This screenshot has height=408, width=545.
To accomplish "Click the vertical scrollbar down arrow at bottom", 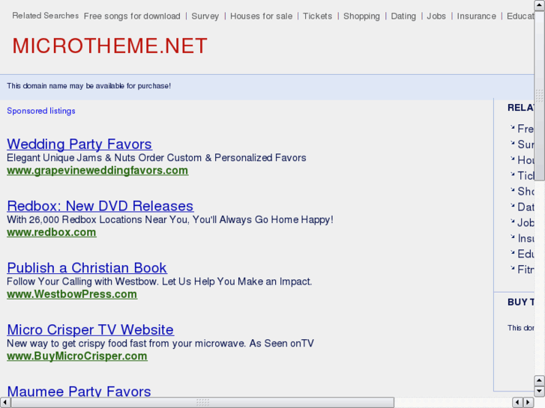I will point(540,392).
